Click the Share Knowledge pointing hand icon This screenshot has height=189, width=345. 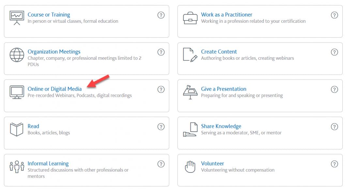pyautogui.click(x=190, y=130)
